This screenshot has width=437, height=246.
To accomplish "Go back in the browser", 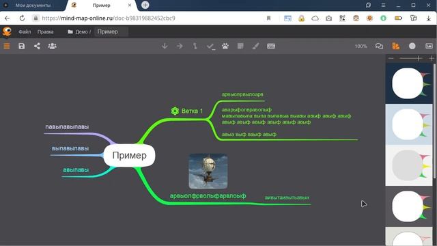I will [x=8, y=18].
